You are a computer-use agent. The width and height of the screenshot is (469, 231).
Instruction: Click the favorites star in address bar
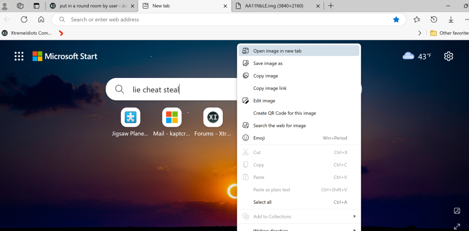pos(396,20)
